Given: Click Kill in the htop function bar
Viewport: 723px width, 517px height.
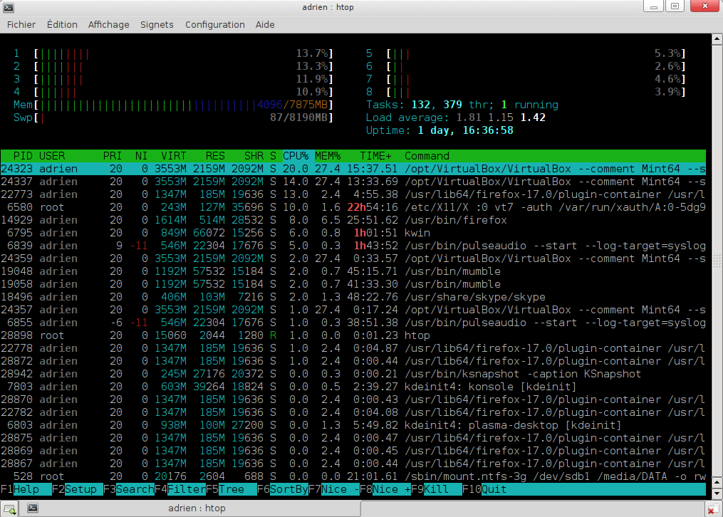Looking at the screenshot, I should 443,489.
